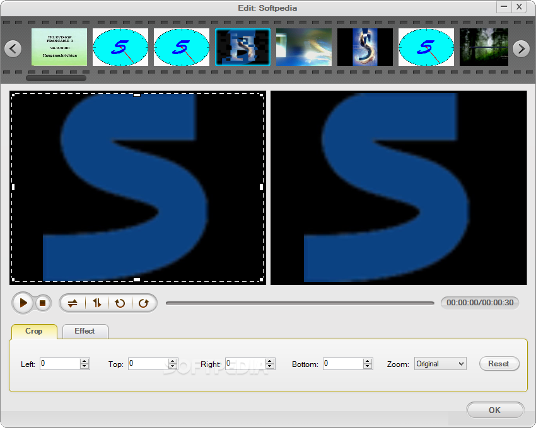Decrease the Bottom crop value
The height and width of the screenshot is (428, 536).
(x=368, y=366)
